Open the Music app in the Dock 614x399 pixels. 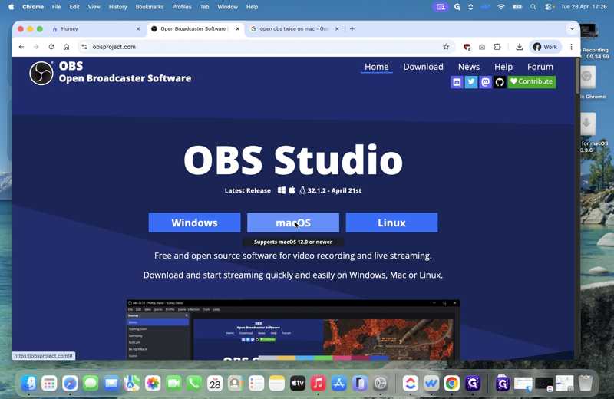point(319,384)
